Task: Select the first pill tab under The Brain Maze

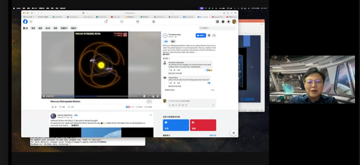Action: click(x=166, y=42)
